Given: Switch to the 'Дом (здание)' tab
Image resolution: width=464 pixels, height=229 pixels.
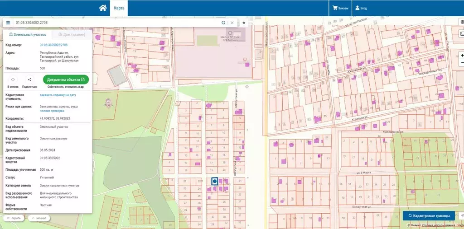Looking at the screenshot, I should coord(72,34).
